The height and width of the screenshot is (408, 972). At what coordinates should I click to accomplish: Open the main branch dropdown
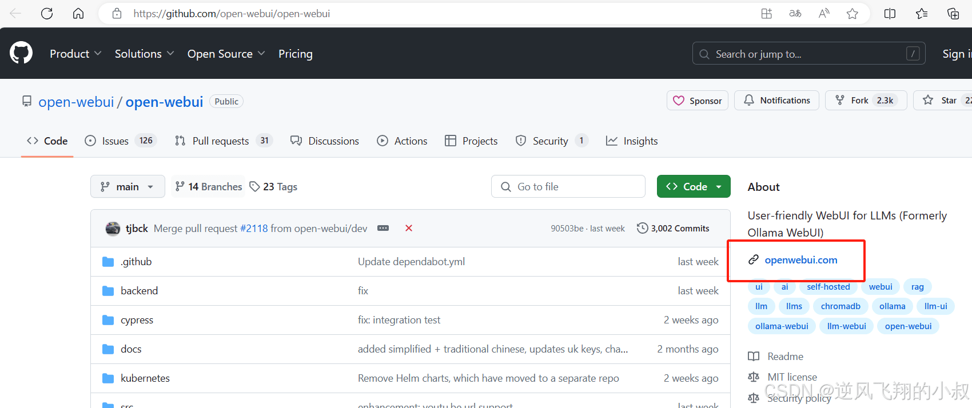pyautogui.click(x=128, y=187)
